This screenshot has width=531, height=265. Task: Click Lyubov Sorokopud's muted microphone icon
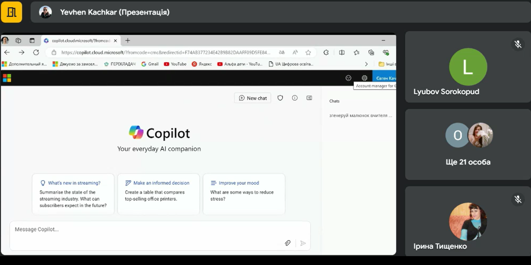pos(518,44)
